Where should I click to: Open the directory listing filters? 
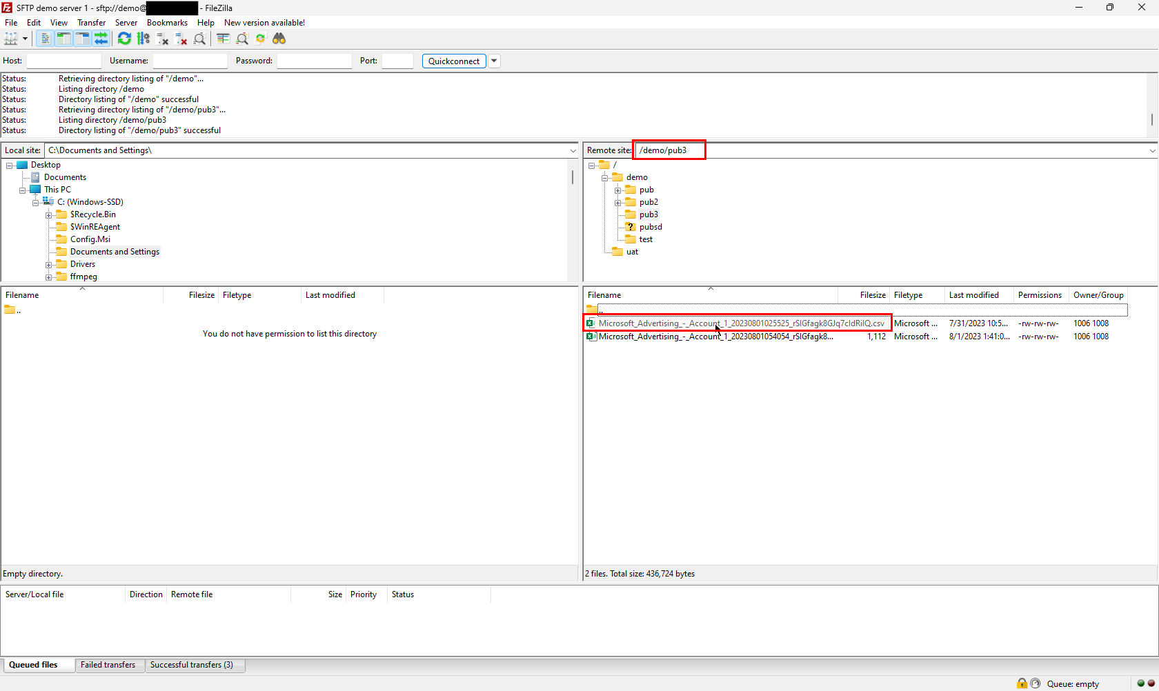[223, 39]
